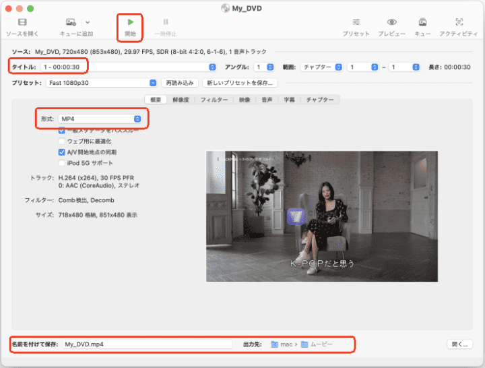Image resolution: width=485 pixels, height=368 pixels.
Task: Open the Activity (アクティビティ) log icon
Action: coord(459,22)
